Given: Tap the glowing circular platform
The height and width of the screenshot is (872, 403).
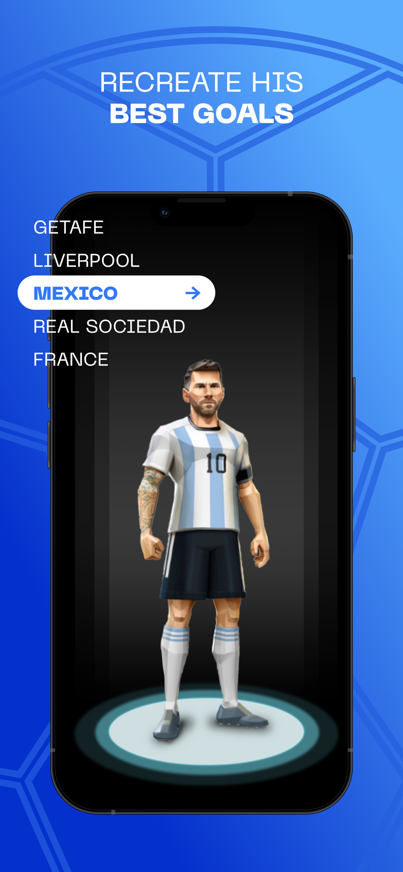Looking at the screenshot, I should tap(206, 731).
